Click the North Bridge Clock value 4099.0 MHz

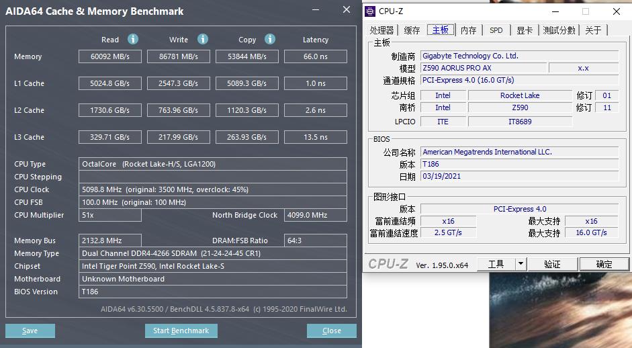316,215
